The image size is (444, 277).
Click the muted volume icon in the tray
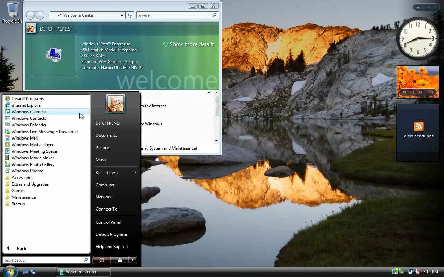click(x=418, y=272)
